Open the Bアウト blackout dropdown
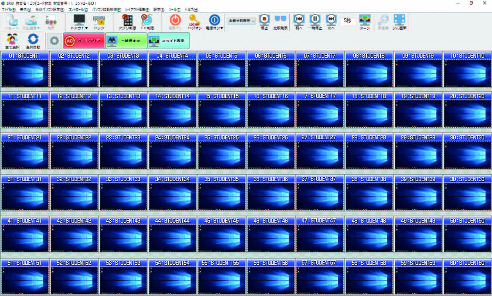The image size is (492, 296). coord(79,22)
